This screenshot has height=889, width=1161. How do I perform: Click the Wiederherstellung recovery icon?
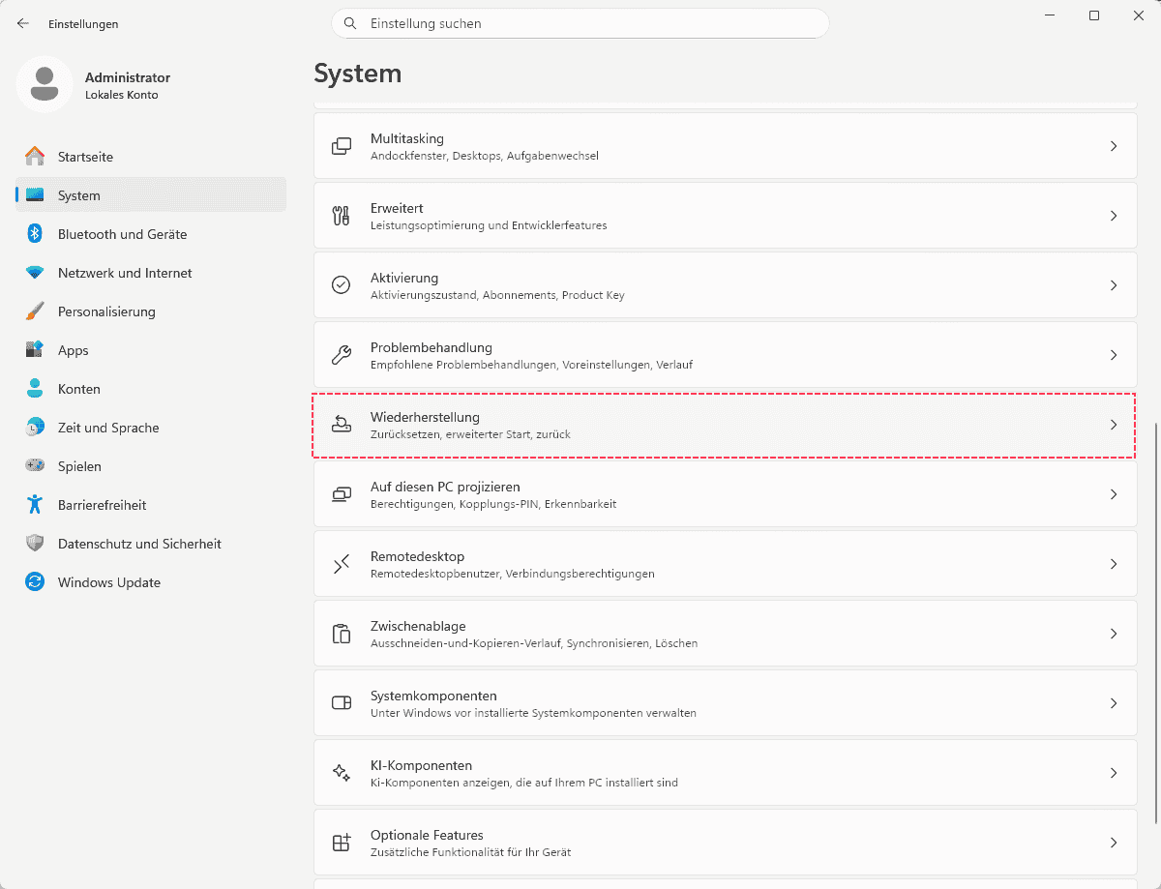pos(341,425)
